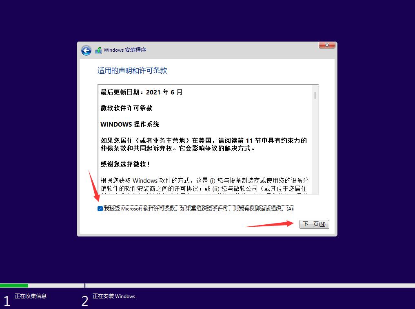Click the Windows Setup installer icon

(x=98, y=50)
